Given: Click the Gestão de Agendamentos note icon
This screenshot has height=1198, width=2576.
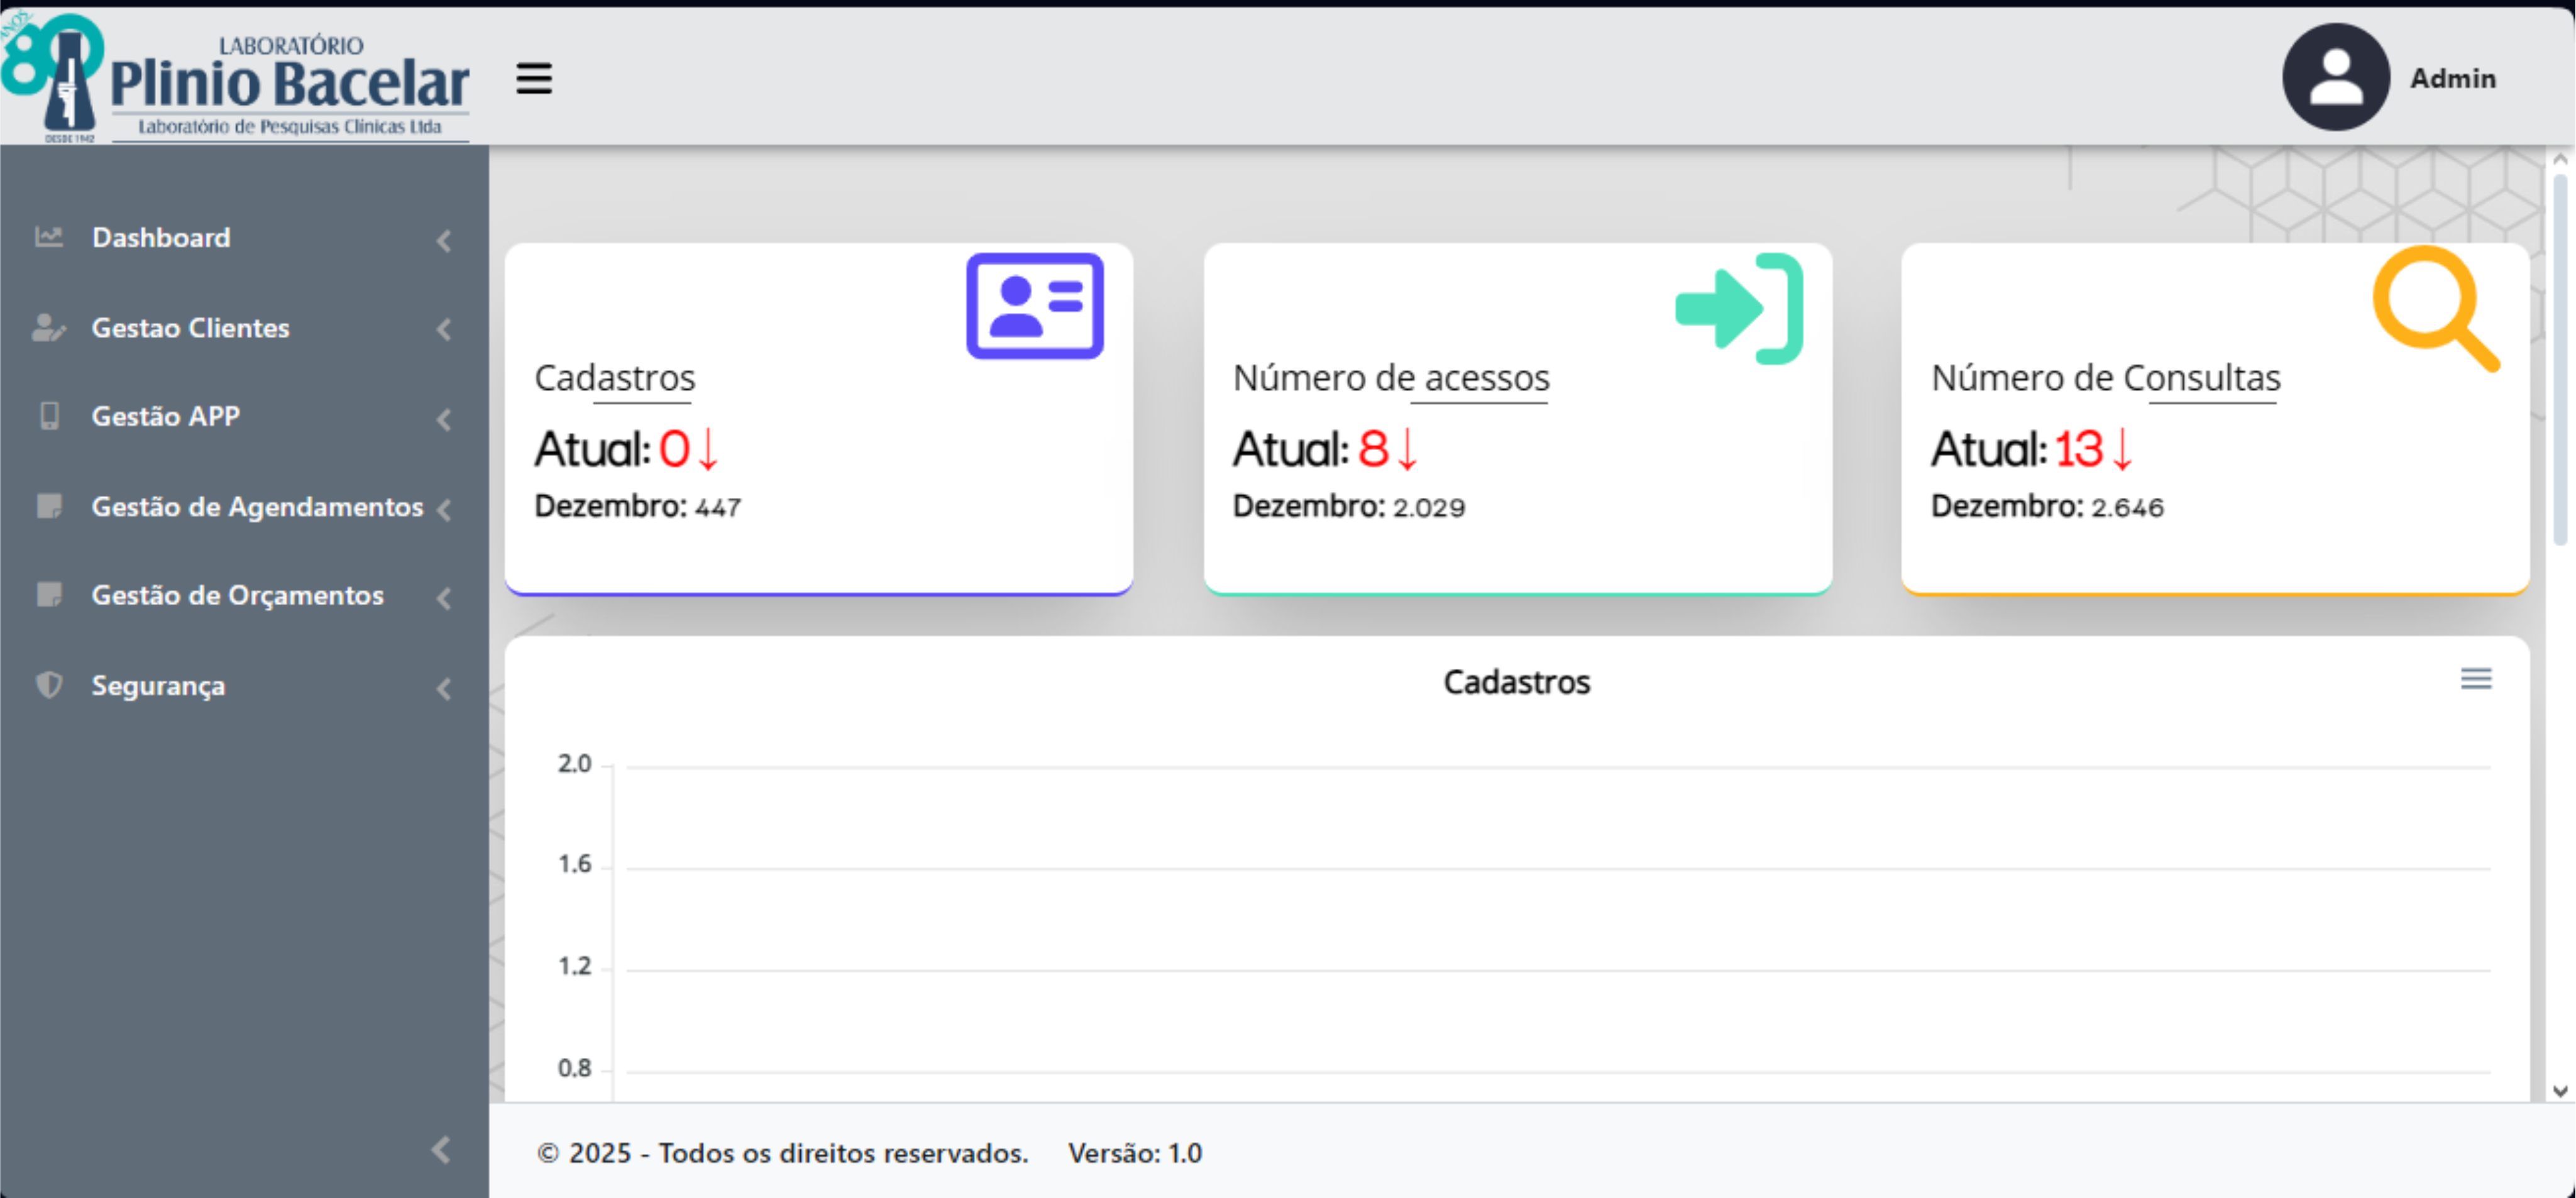Looking at the screenshot, I should pos(49,506).
